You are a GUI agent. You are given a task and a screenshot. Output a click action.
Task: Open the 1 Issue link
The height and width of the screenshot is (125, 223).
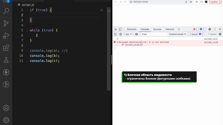tap(196, 34)
